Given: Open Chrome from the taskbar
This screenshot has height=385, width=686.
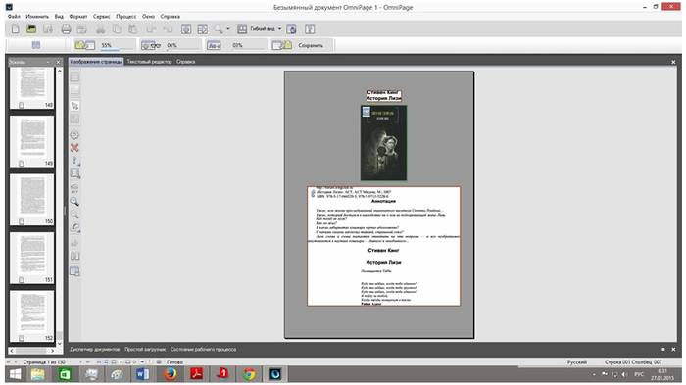Looking at the screenshot, I should pyautogui.click(x=249, y=374).
